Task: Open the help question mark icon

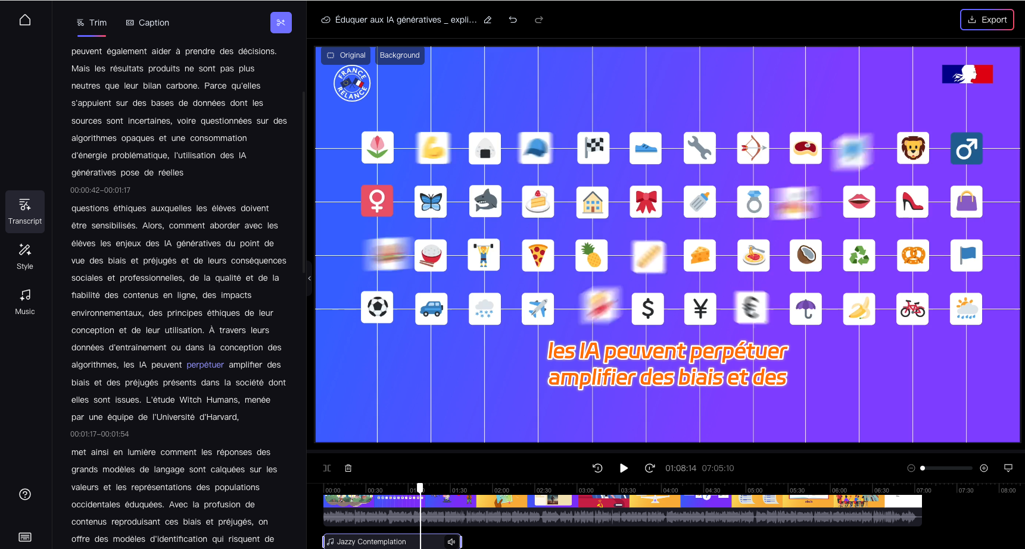Action: (25, 494)
